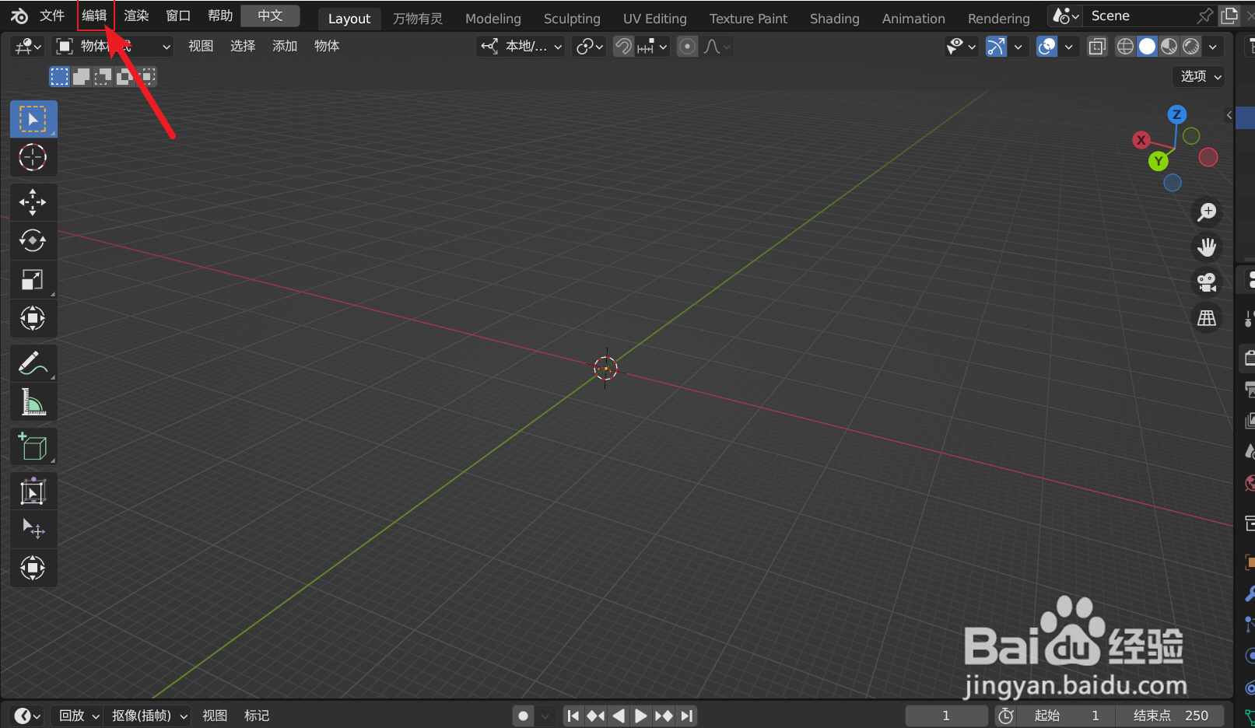The width and height of the screenshot is (1255, 728).
Task: Open the 渲染 render menu
Action: point(136,16)
